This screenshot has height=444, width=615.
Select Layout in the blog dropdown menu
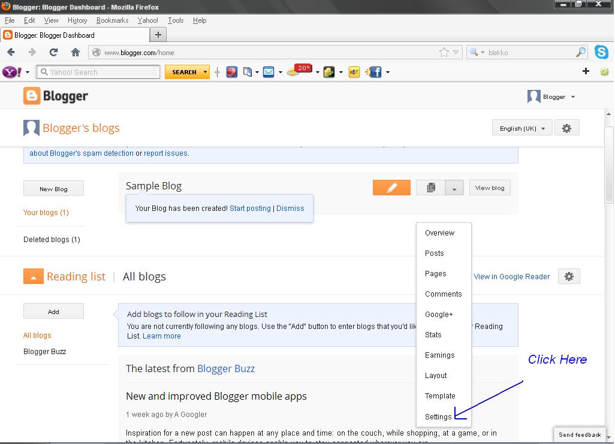pyautogui.click(x=436, y=375)
